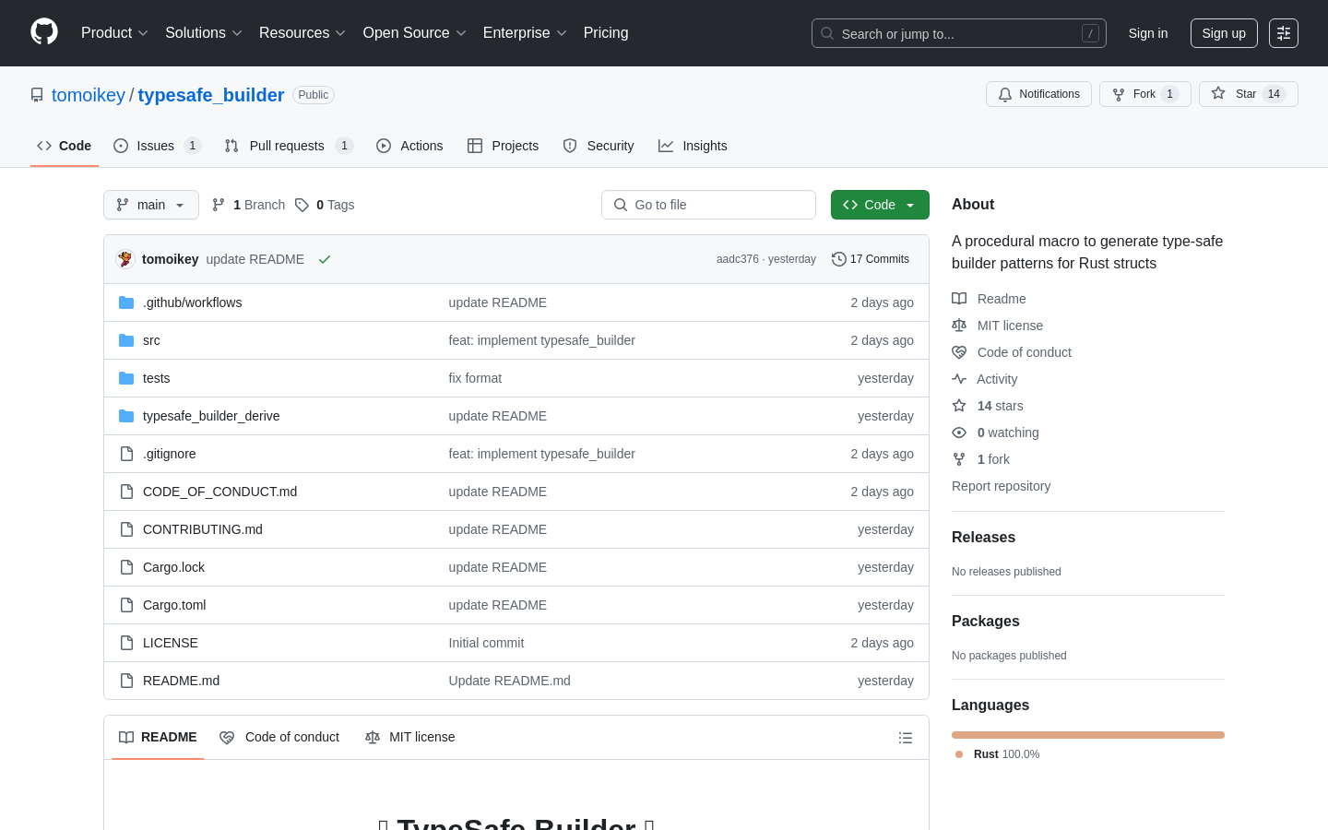Expand the Product menu

coord(114,32)
